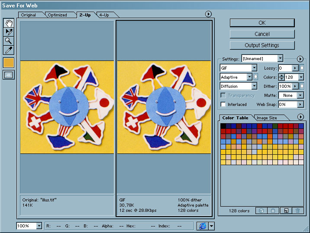Open the Matte None dropdown
Viewport: 310px width, 233px height.
point(291,96)
